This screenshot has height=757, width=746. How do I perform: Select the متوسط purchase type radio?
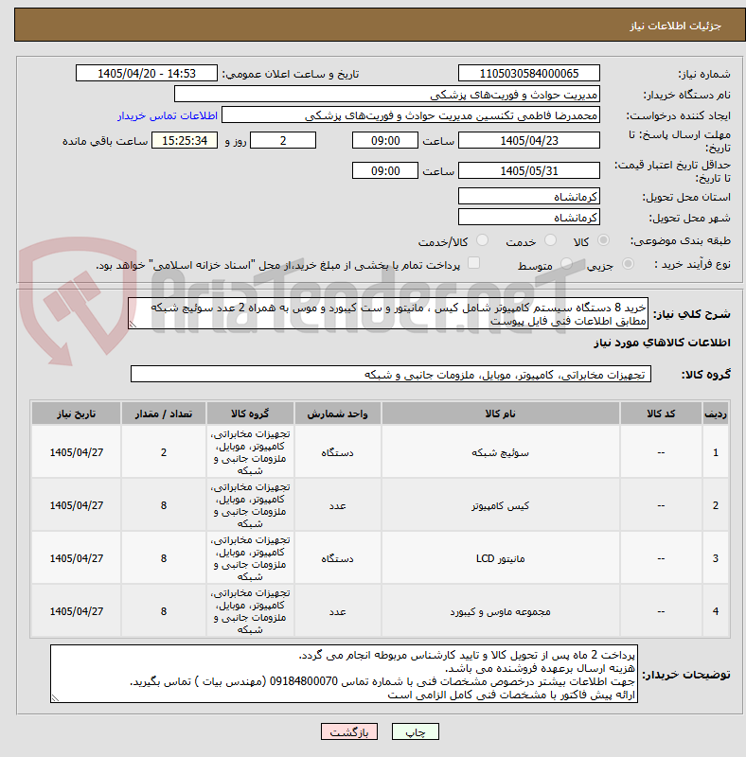tap(566, 264)
